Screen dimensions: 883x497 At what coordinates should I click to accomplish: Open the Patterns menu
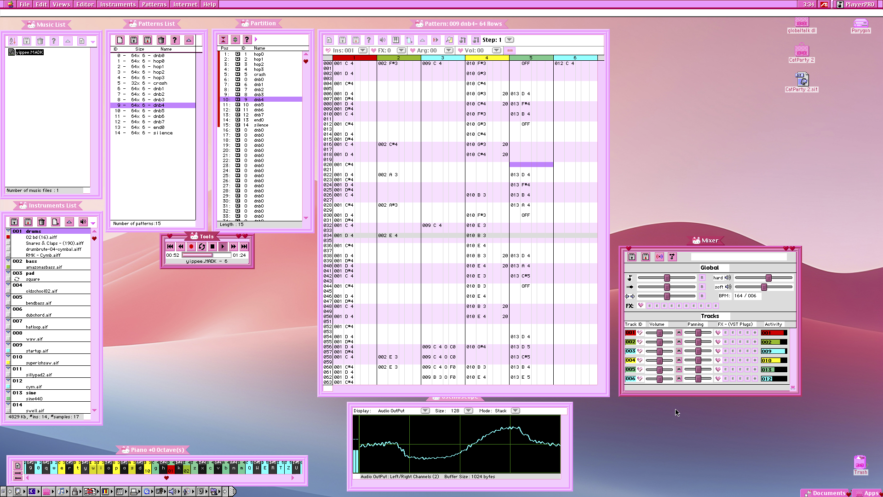pyautogui.click(x=154, y=4)
